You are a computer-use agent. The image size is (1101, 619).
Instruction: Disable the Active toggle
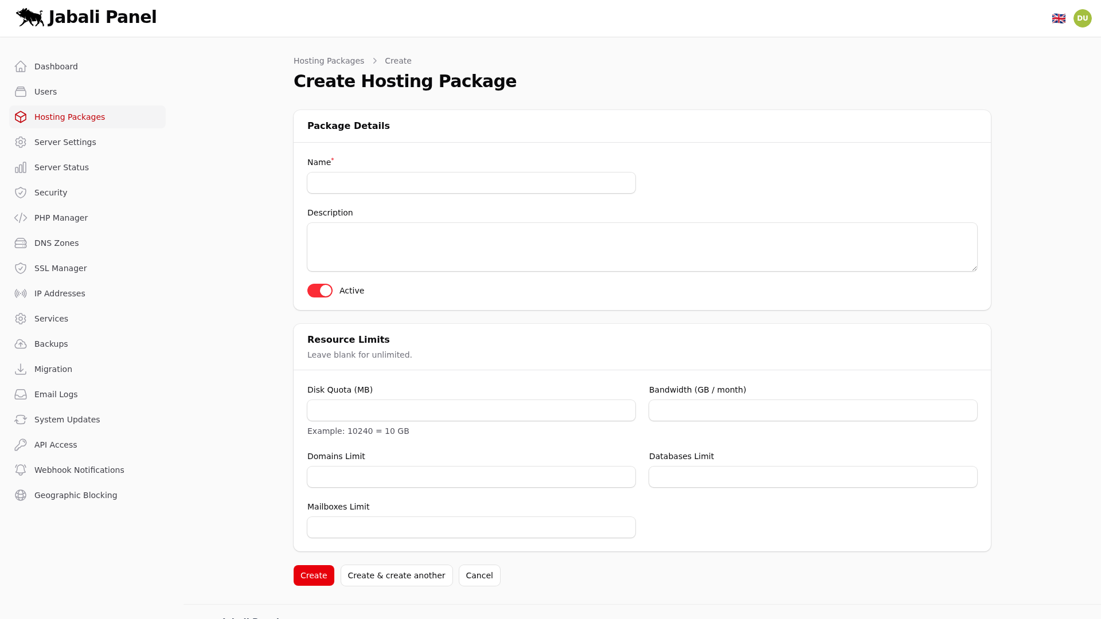[319, 291]
